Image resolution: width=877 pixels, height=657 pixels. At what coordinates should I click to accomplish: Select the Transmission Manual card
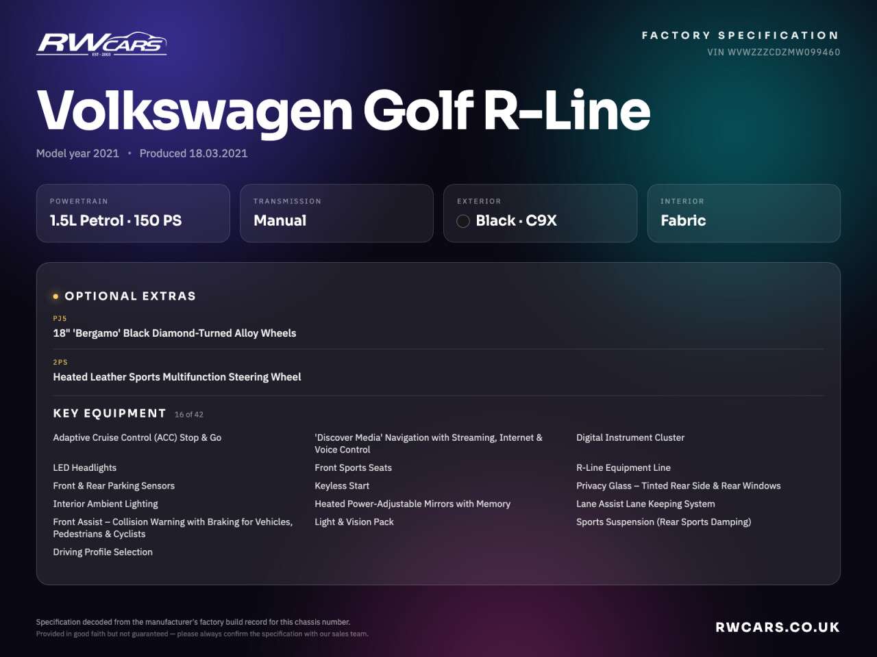click(336, 213)
